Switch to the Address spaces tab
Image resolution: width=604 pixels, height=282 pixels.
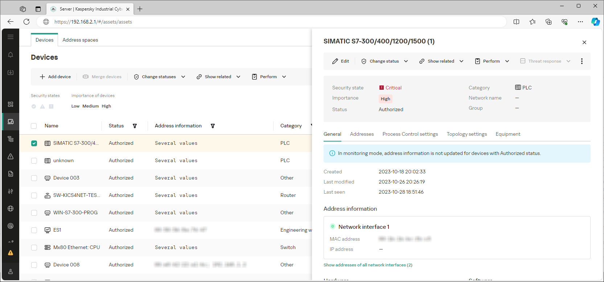pos(80,40)
